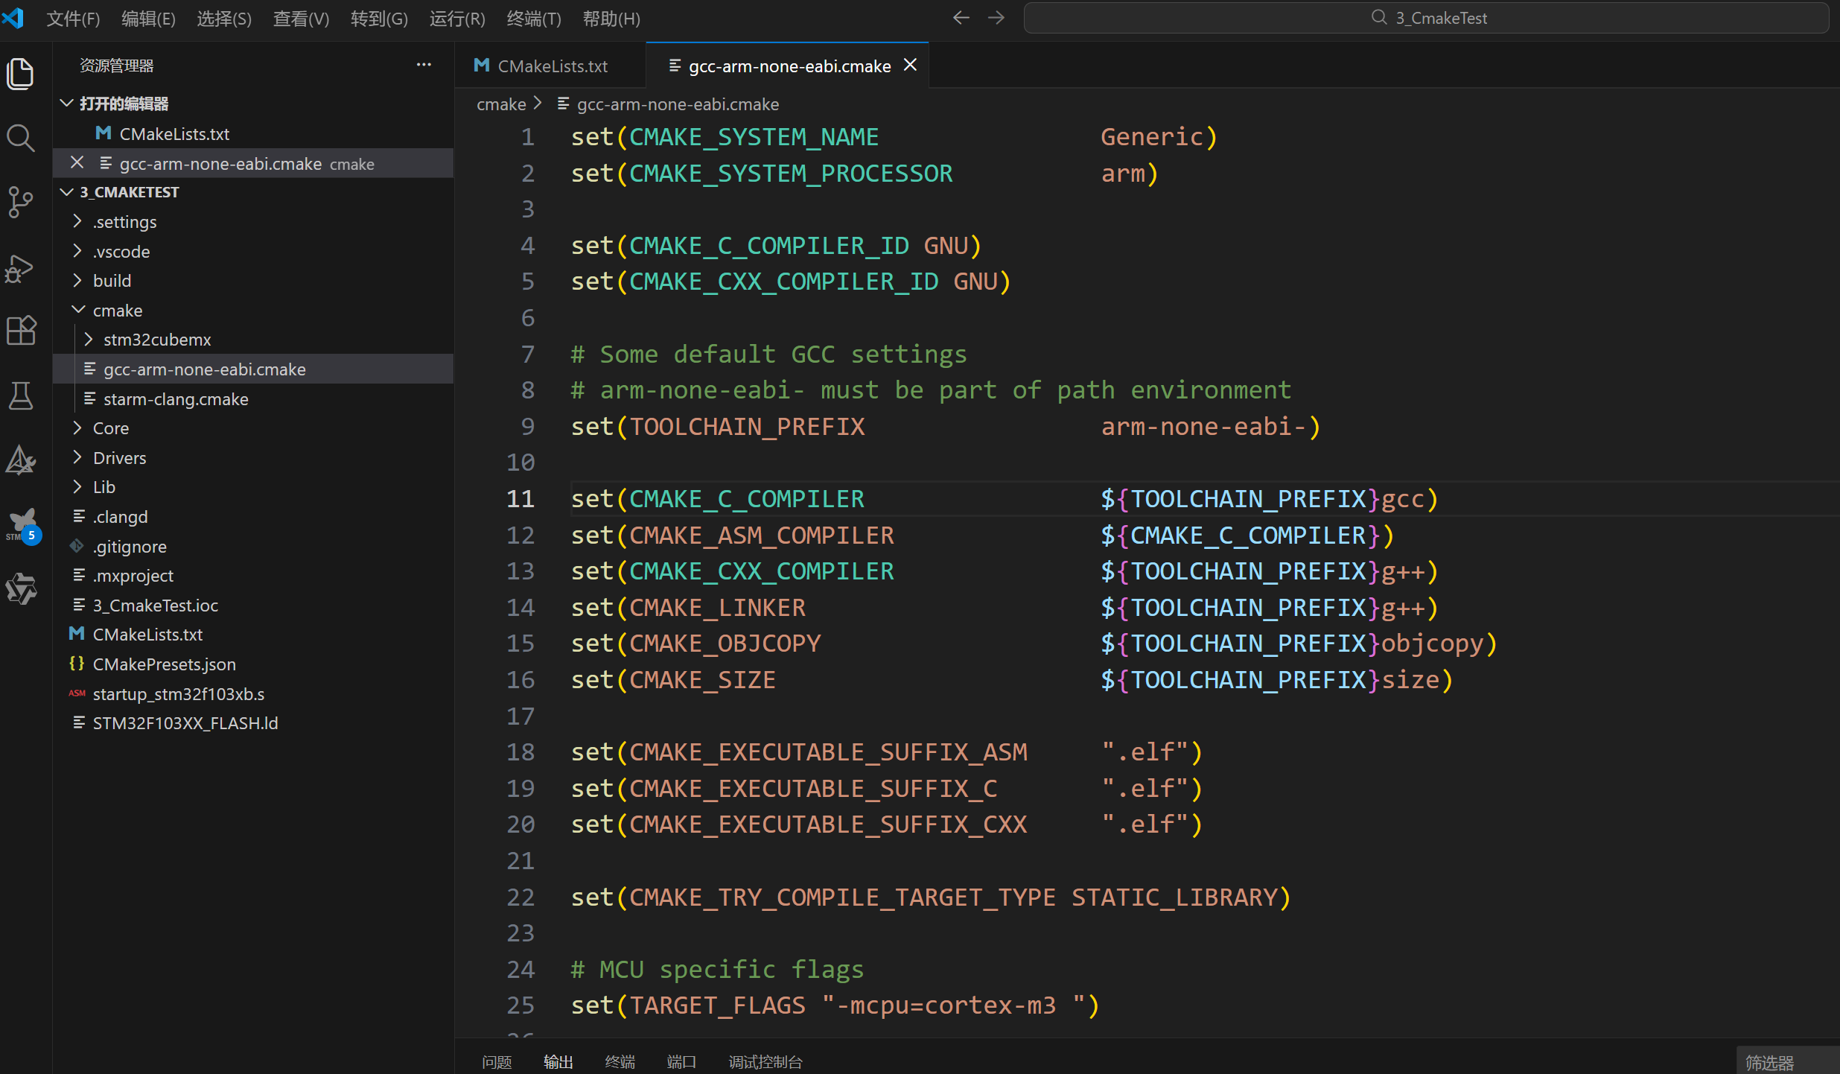This screenshot has height=1074, width=1840.
Task: Click the CMakeLists.txt tab file icon
Action: (x=482, y=66)
